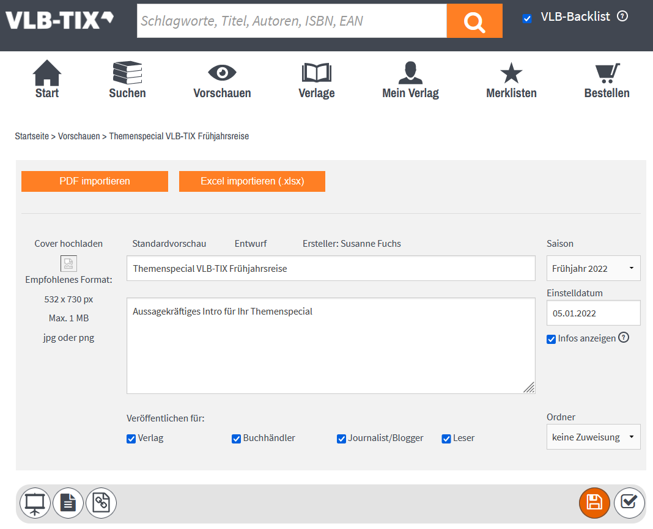The image size is (653, 529).
Task: Click the document page icon in bottom bar
Action: [x=68, y=503]
